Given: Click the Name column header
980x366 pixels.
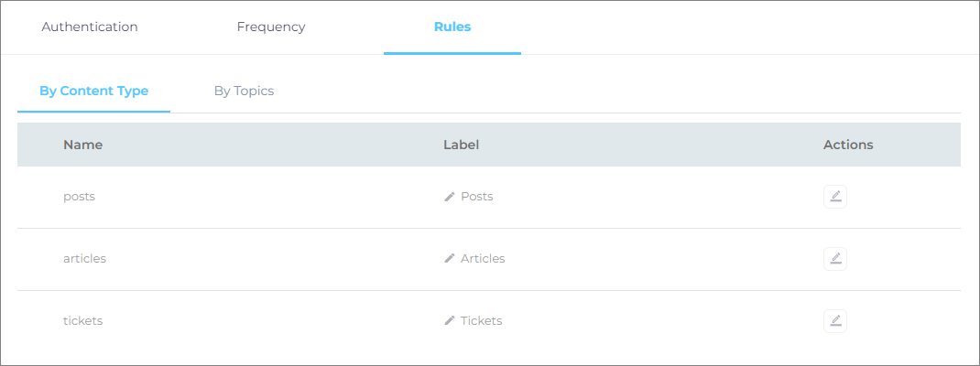Looking at the screenshot, I should 82,145.
